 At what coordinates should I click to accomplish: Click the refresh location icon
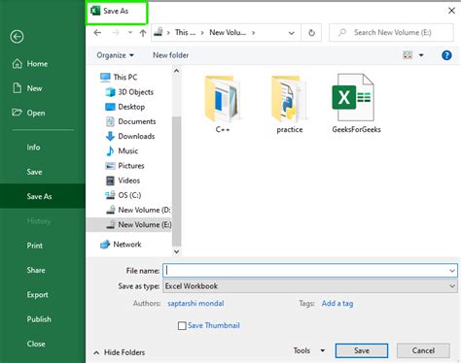[x=311, y=33]
